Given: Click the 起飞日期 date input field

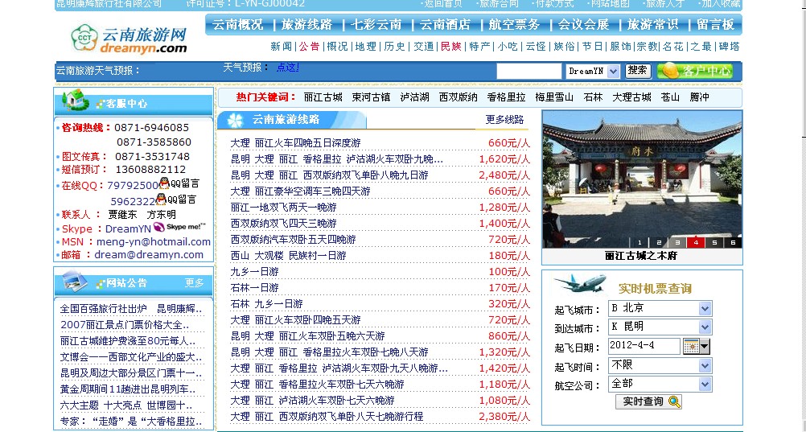Looking at the screenshot, I should (644, 346).
